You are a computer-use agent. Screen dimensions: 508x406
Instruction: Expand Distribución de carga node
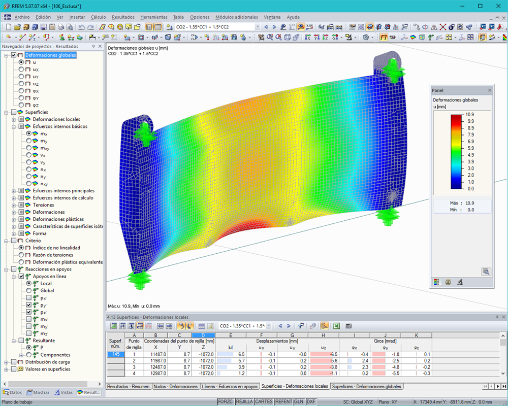click(x=6, y=362)
